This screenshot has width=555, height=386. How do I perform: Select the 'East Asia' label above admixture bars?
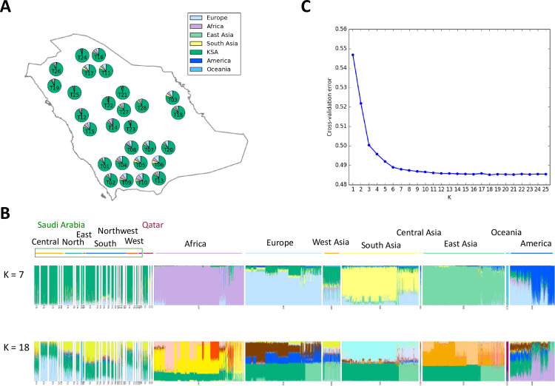click(x=460, y=244)
